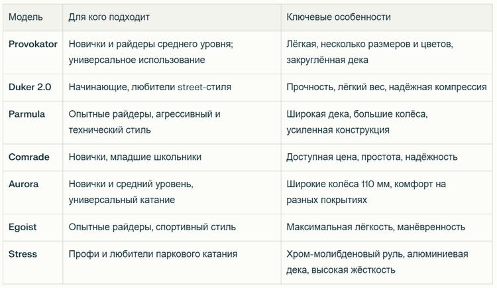Click the "Доступная цена, простота, надёжность" cell
This screenshot has height=288, width=497.
point(372,157)
